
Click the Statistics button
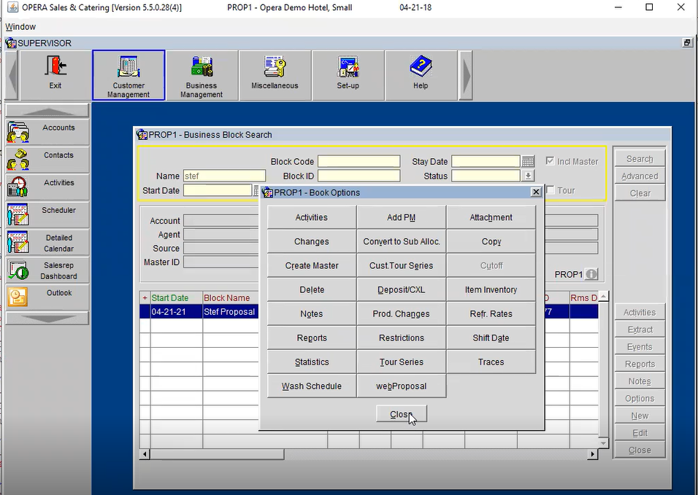coord(312,362)
